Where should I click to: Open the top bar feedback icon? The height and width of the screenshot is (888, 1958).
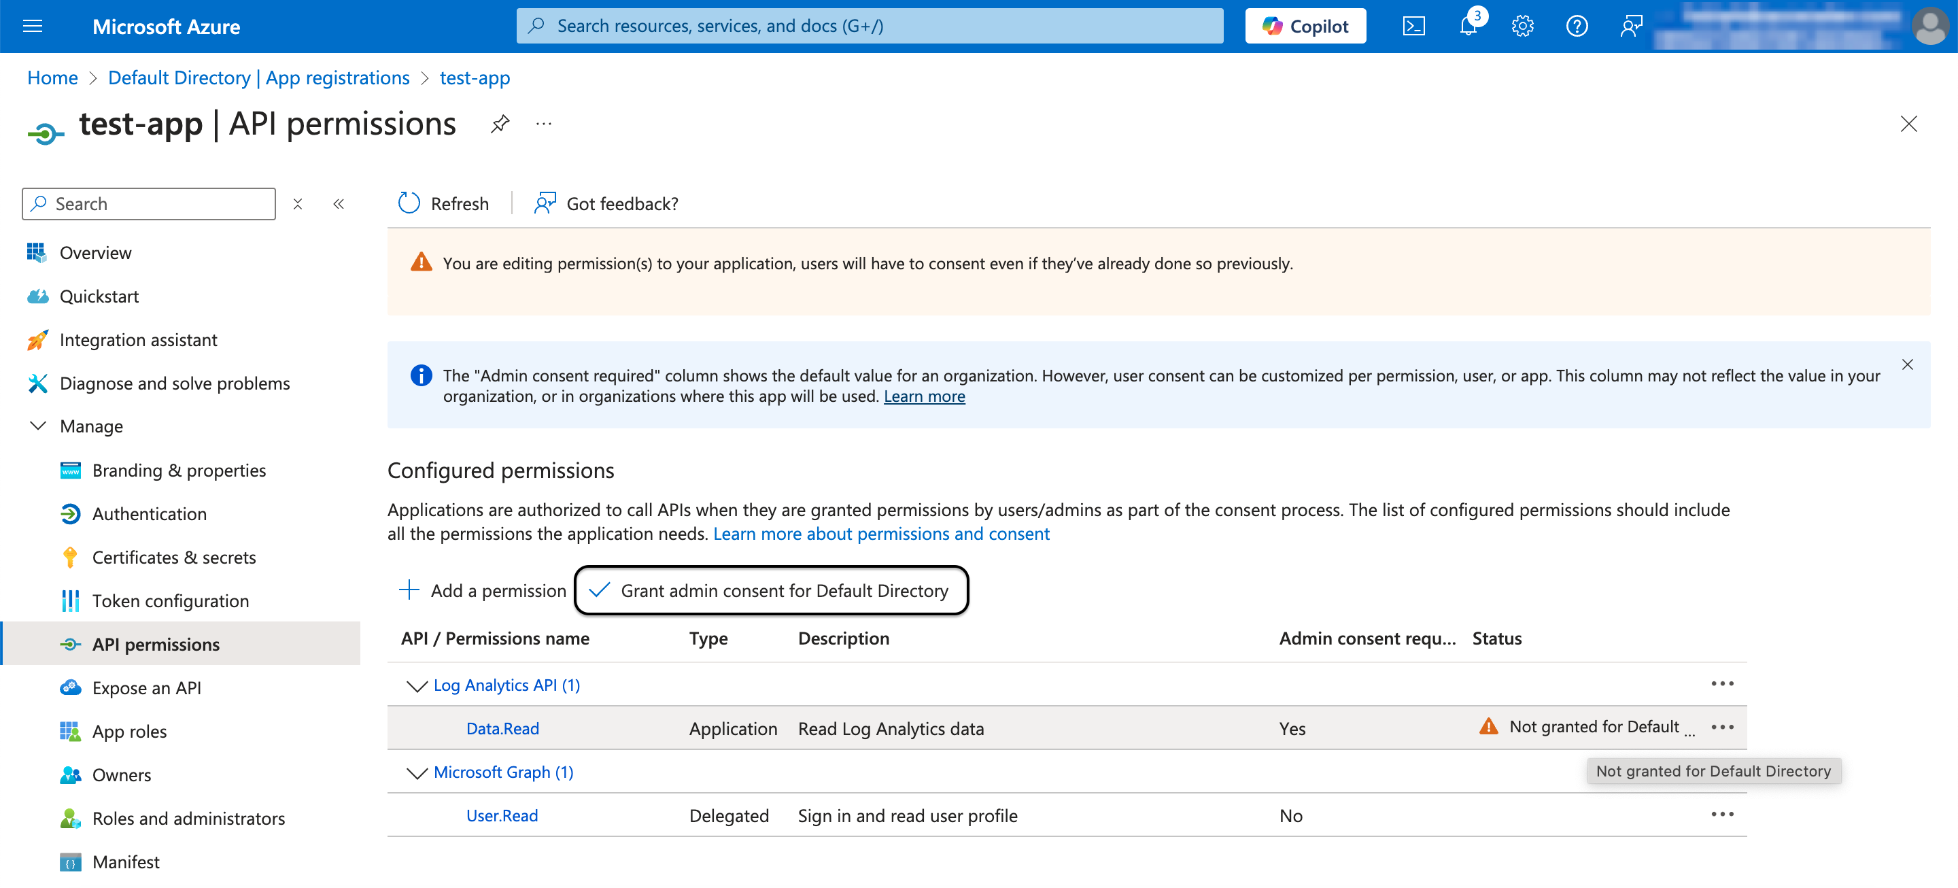(x=1631, y=27)
